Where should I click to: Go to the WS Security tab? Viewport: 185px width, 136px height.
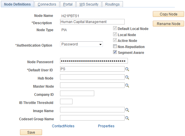89,4
